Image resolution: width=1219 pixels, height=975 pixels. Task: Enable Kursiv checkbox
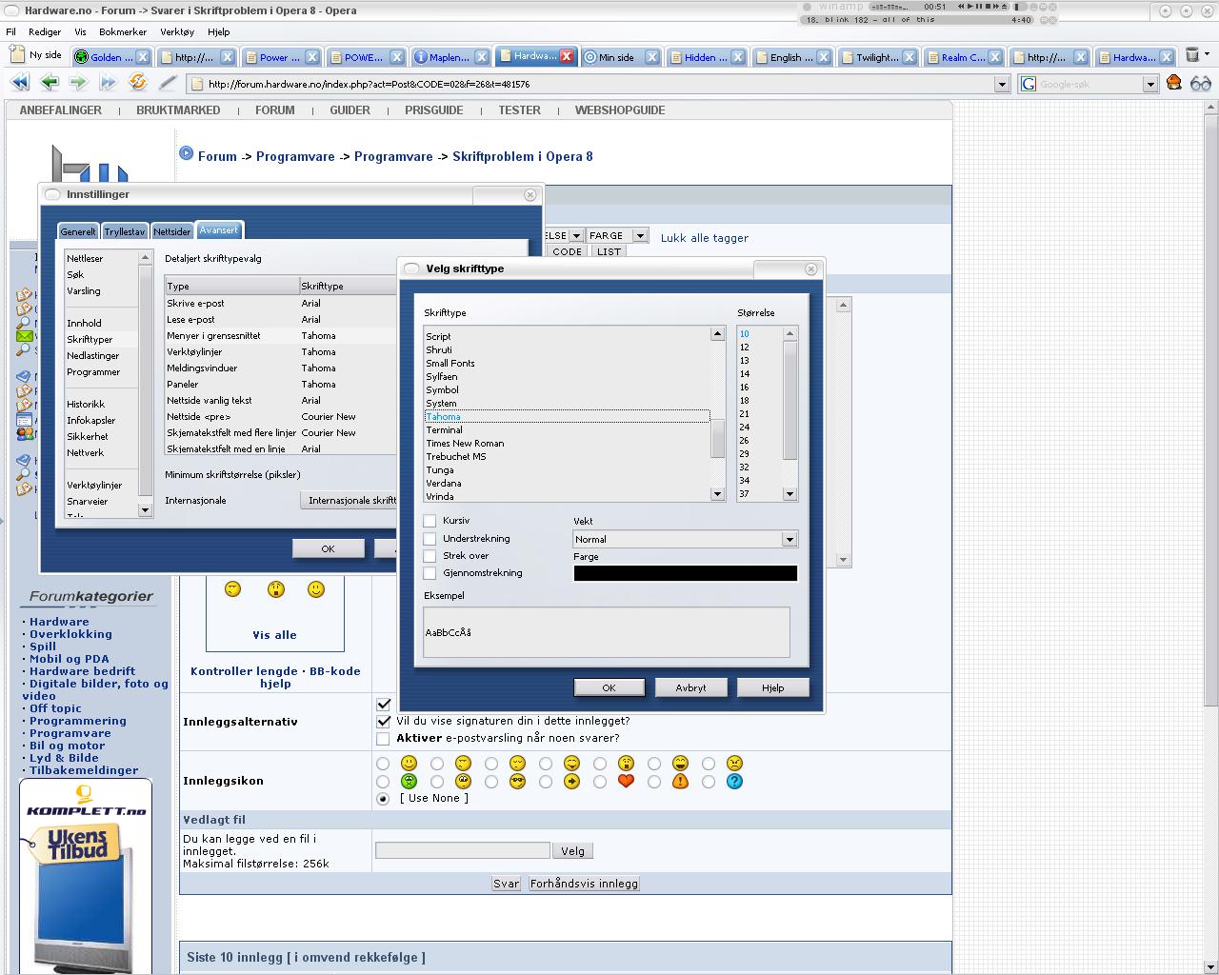point(430,521)
